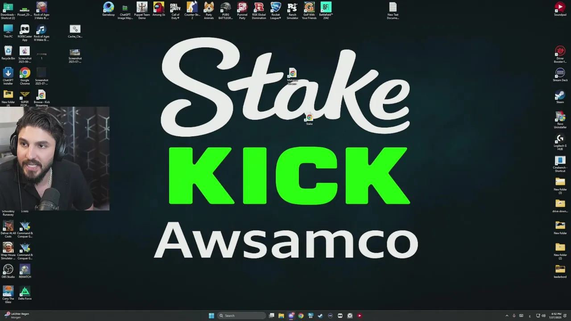Viewport: 571px width, 321px height.
Task: Launch the RODECaster App shortcut
Action: [x=25, y=33]
